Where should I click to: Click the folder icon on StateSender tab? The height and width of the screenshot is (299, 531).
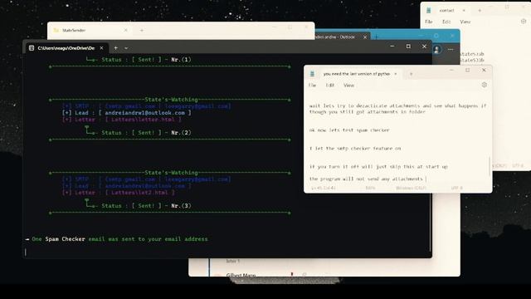56,30
